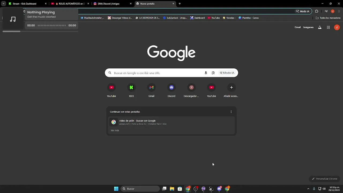Switch to the Discord | Amigos tab
Viewport: 343px width, 193px height.
point(113,4)
